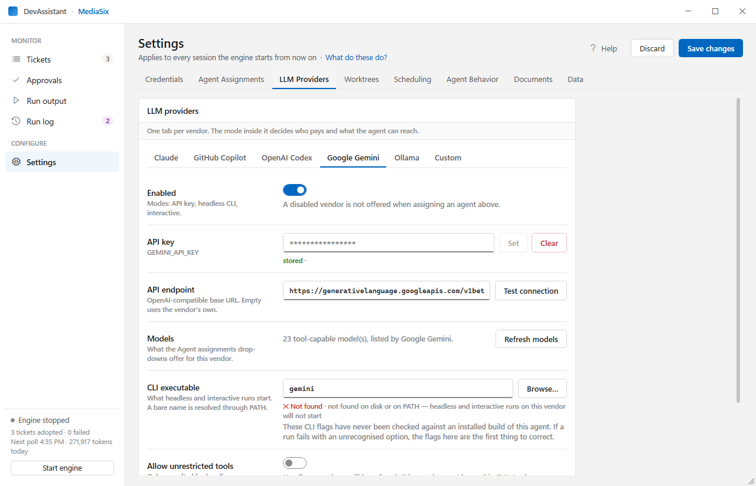Disable the Google Gemini Enabled toggle

295,190
